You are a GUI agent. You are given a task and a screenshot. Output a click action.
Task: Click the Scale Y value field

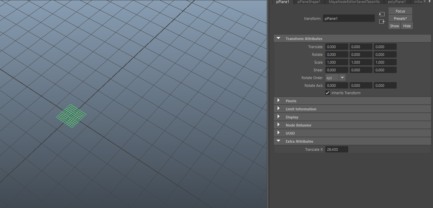(x=361, y=62)
